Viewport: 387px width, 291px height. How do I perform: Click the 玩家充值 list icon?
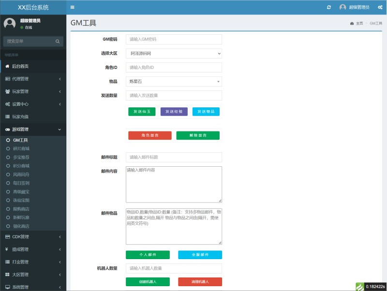tap(7, 116)
